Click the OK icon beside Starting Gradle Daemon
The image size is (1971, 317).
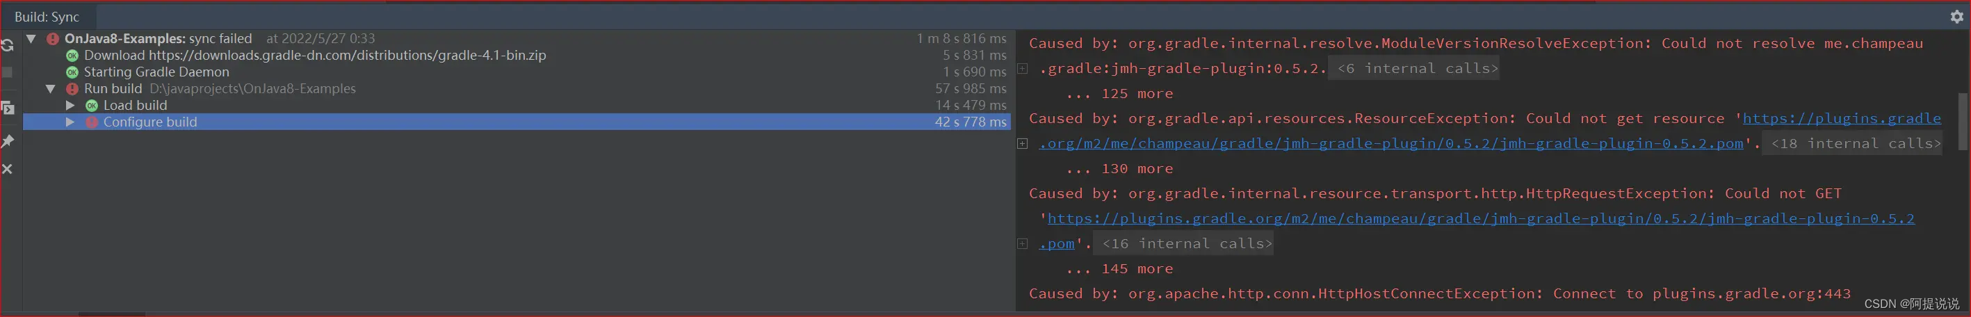click(72, 72)
